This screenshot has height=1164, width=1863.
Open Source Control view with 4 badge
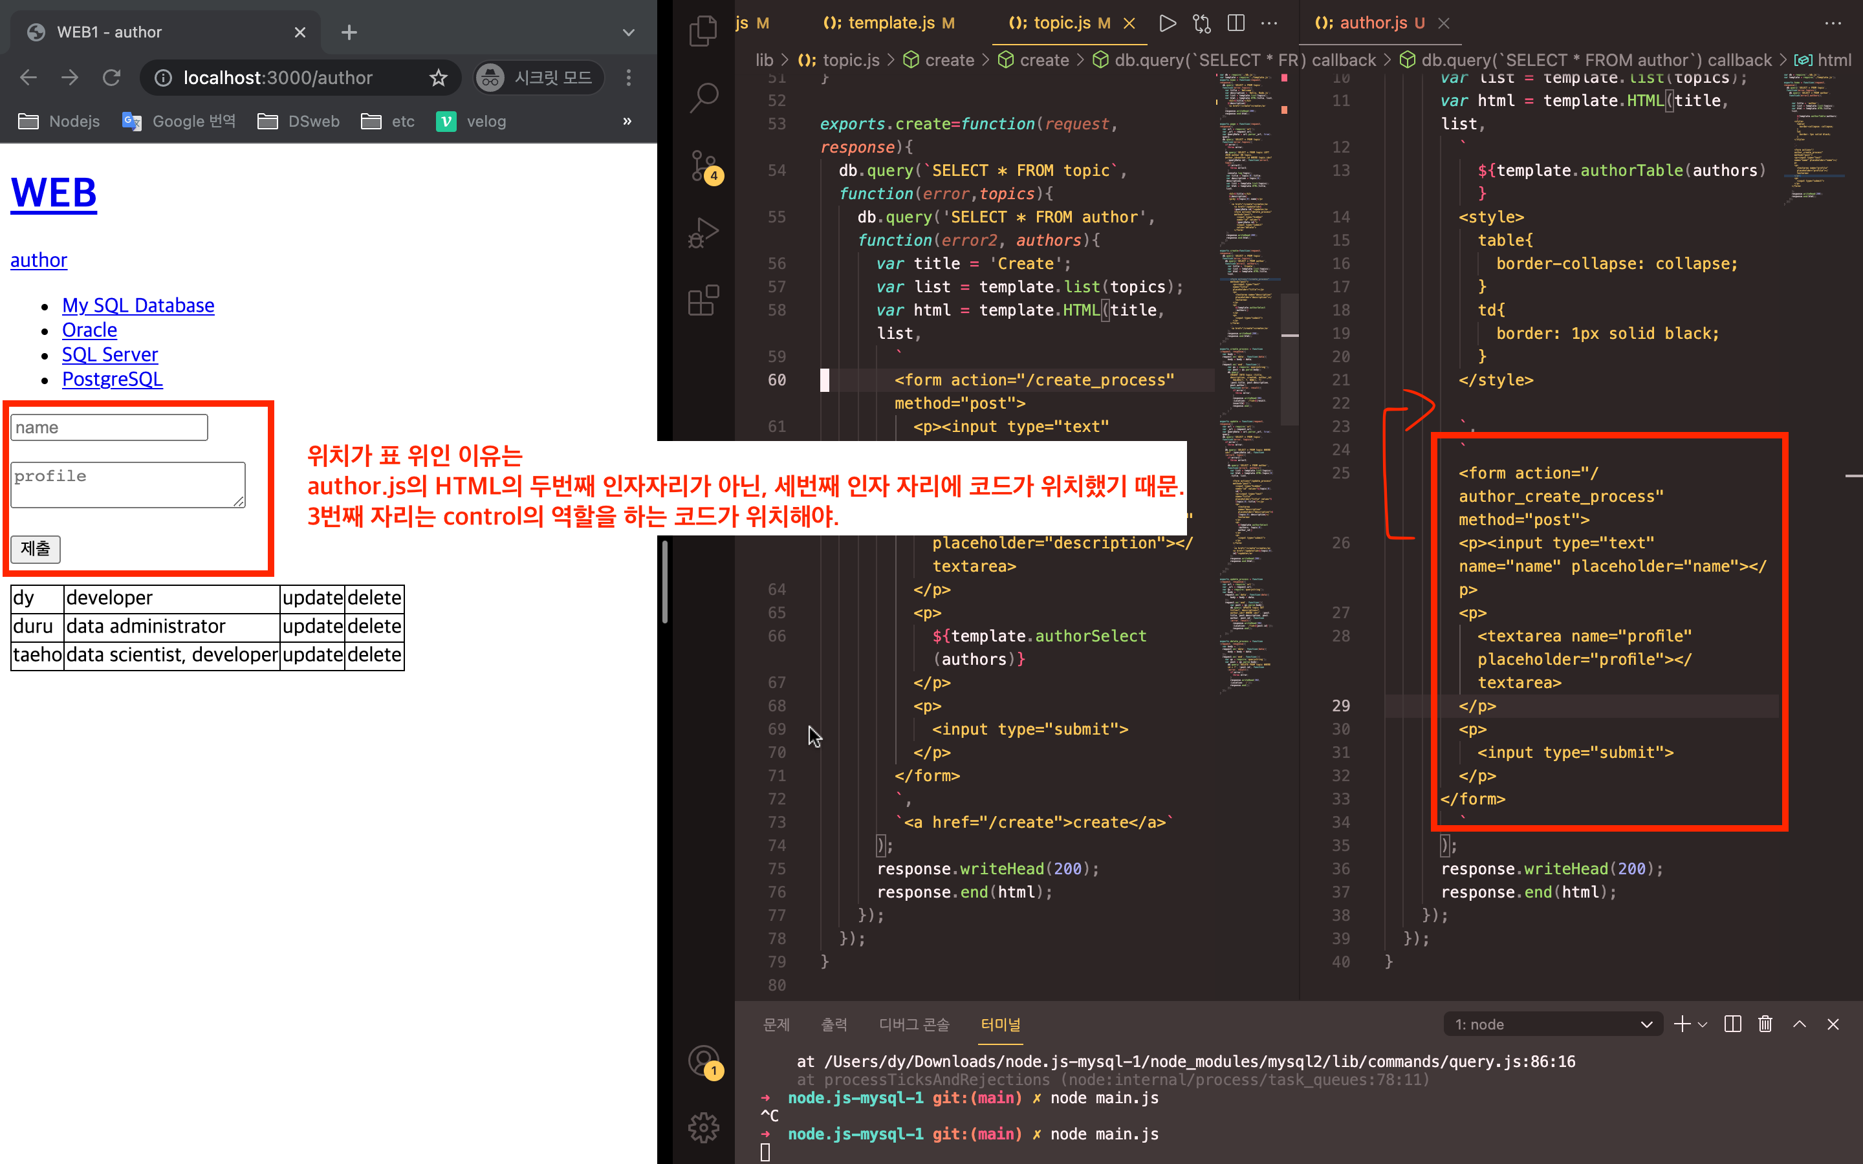[x=703, y=166]
